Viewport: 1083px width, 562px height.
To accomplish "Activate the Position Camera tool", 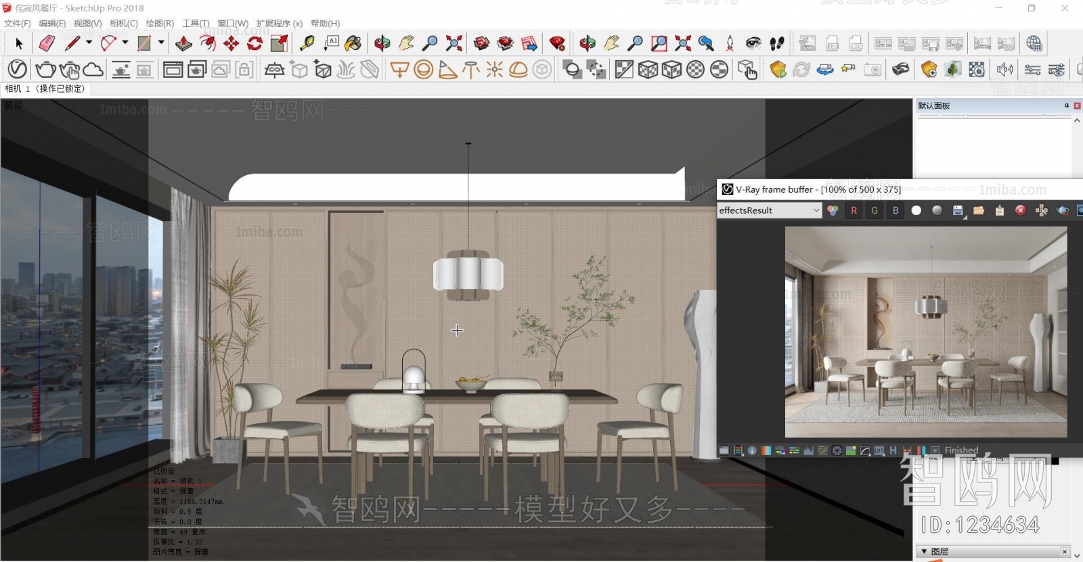I will [730, 44].
